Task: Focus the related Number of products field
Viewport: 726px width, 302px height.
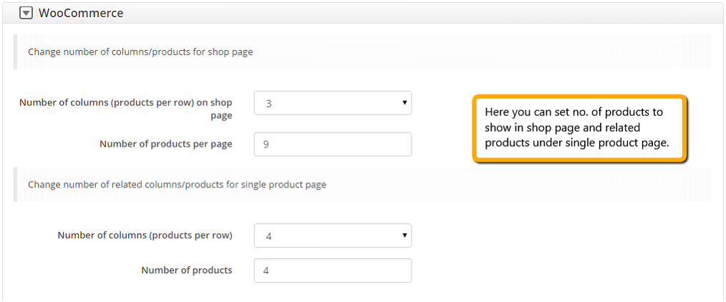Action: pos(332,271)
